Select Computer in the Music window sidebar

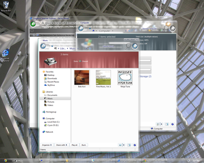(50, 118)
